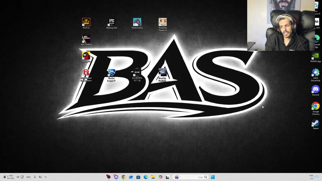The height and width of the screenshot is (181, 322).
Task: Launch the MyVoiceZoo desktop icon
Action: [x=137, y=23]
